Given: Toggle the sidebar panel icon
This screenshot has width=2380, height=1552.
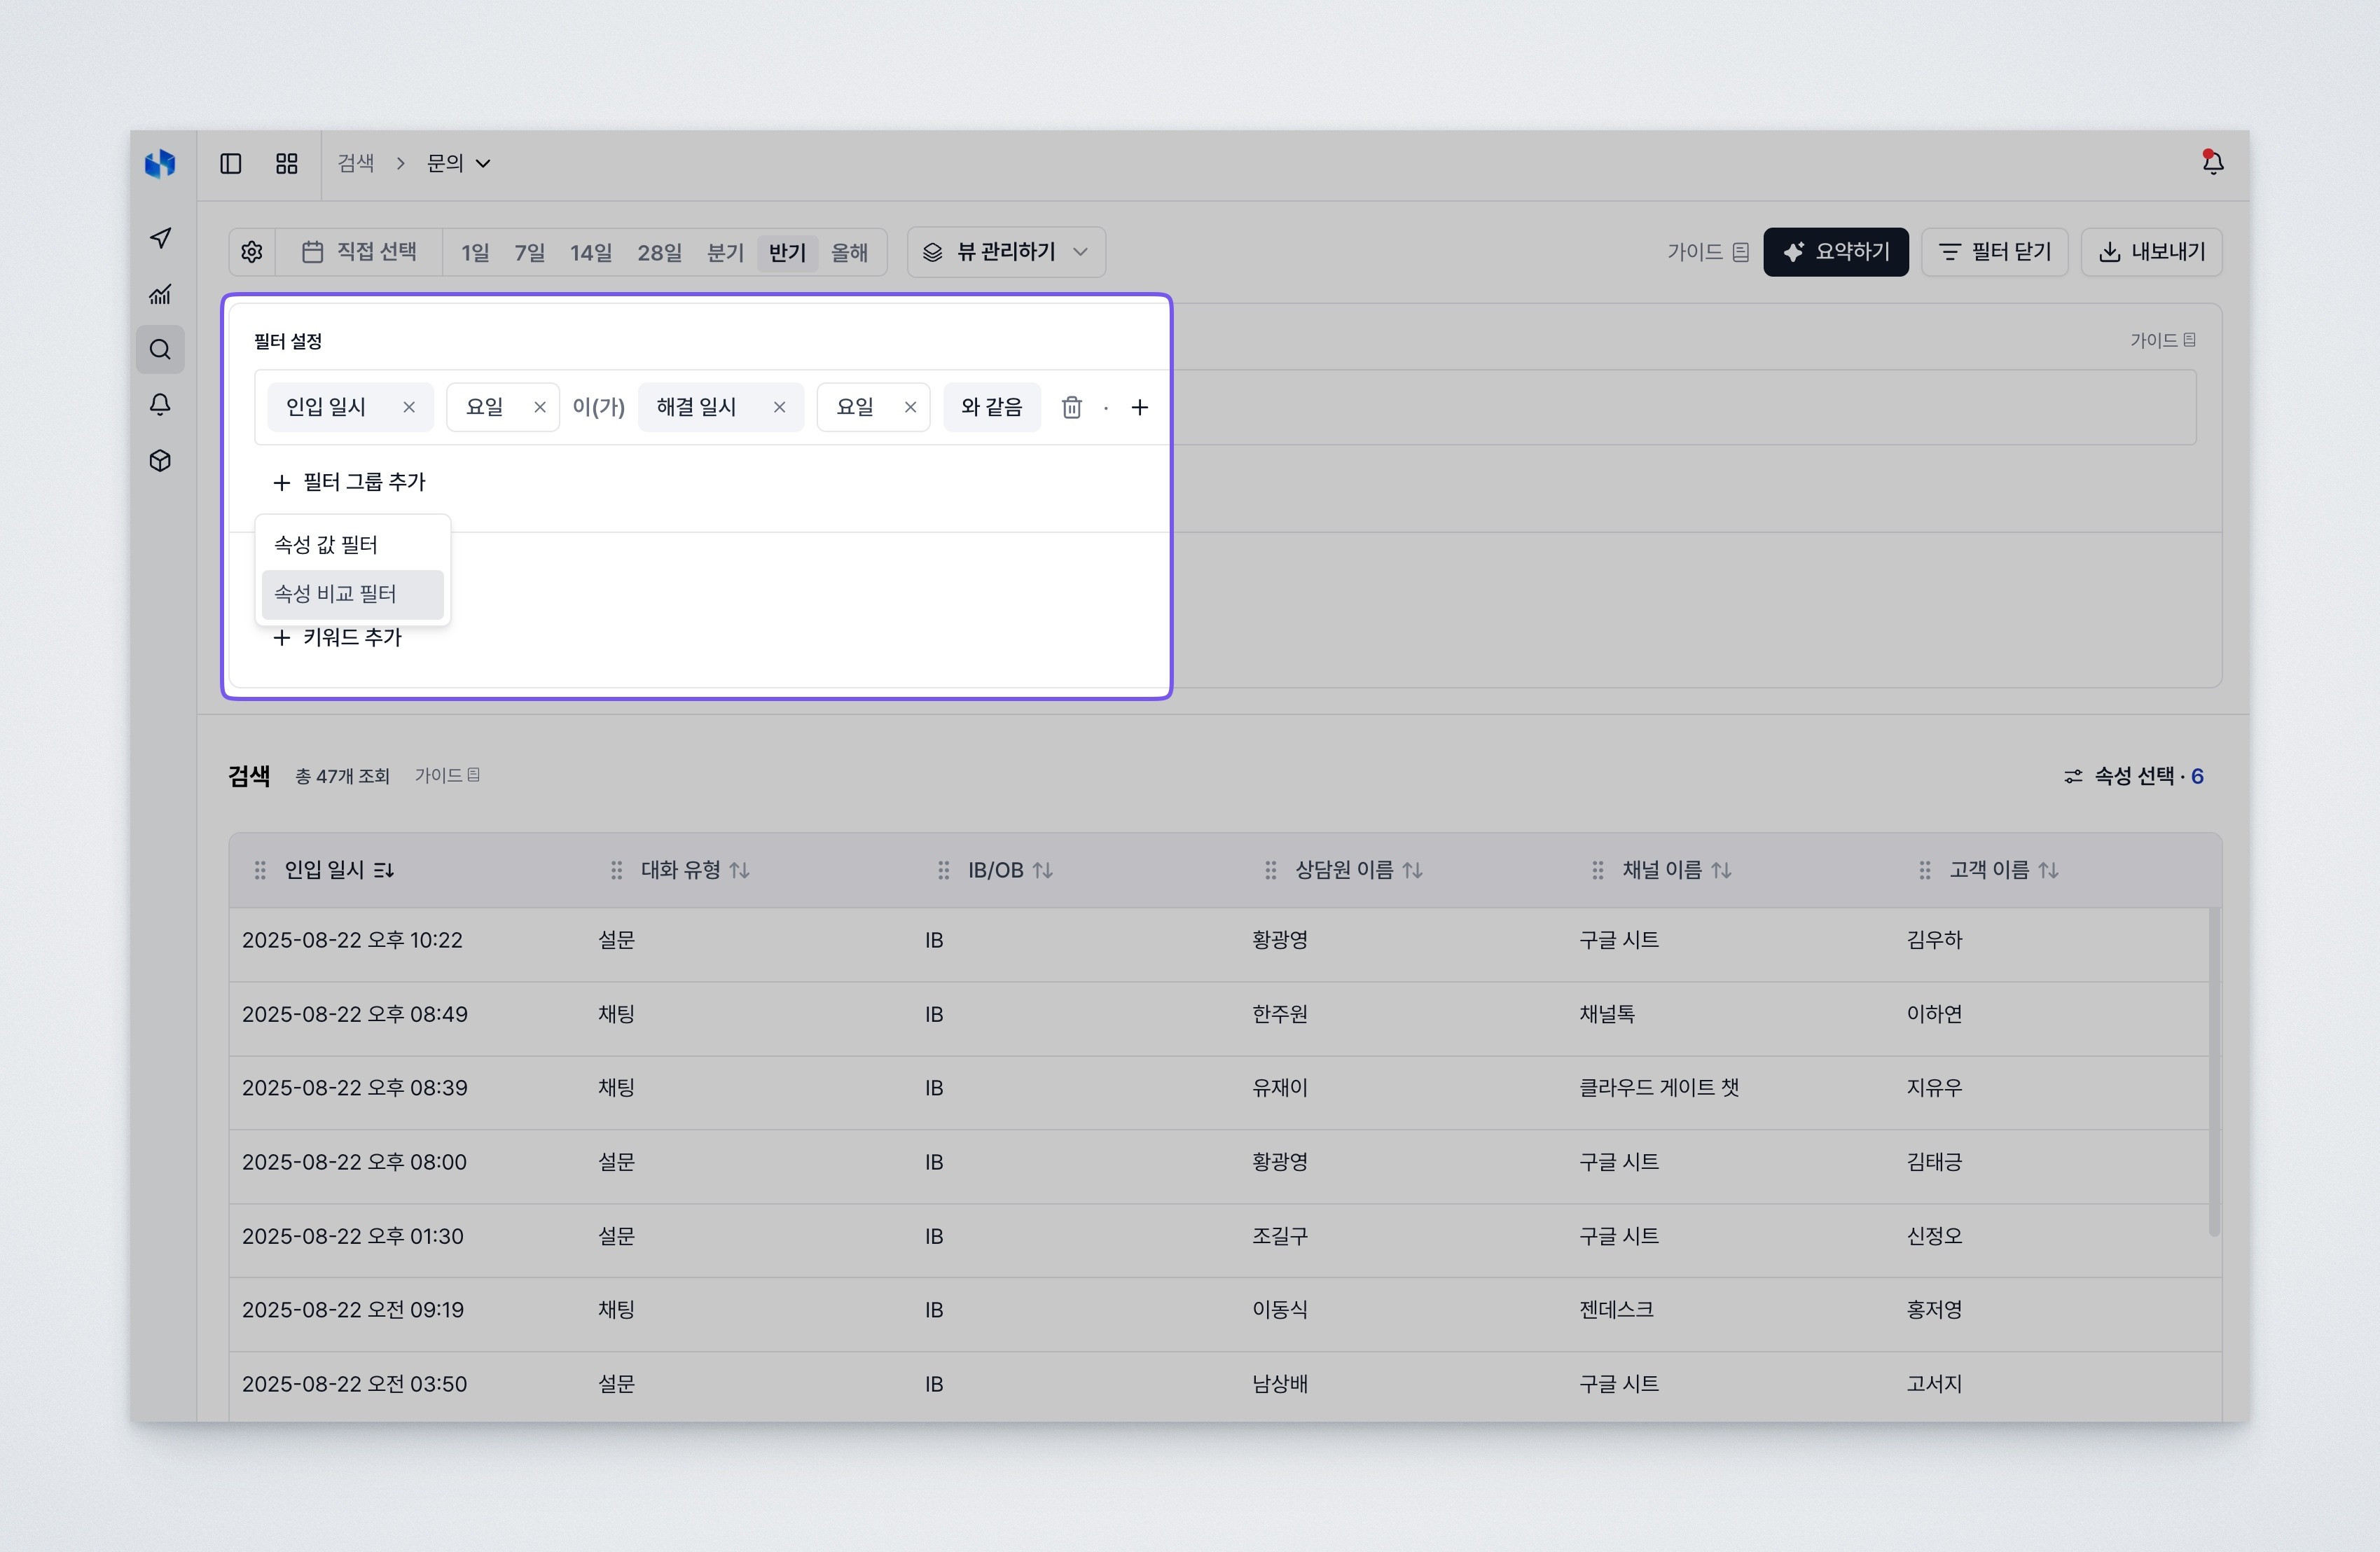Looking at the screenshot, I should click(x=231, y=163).
